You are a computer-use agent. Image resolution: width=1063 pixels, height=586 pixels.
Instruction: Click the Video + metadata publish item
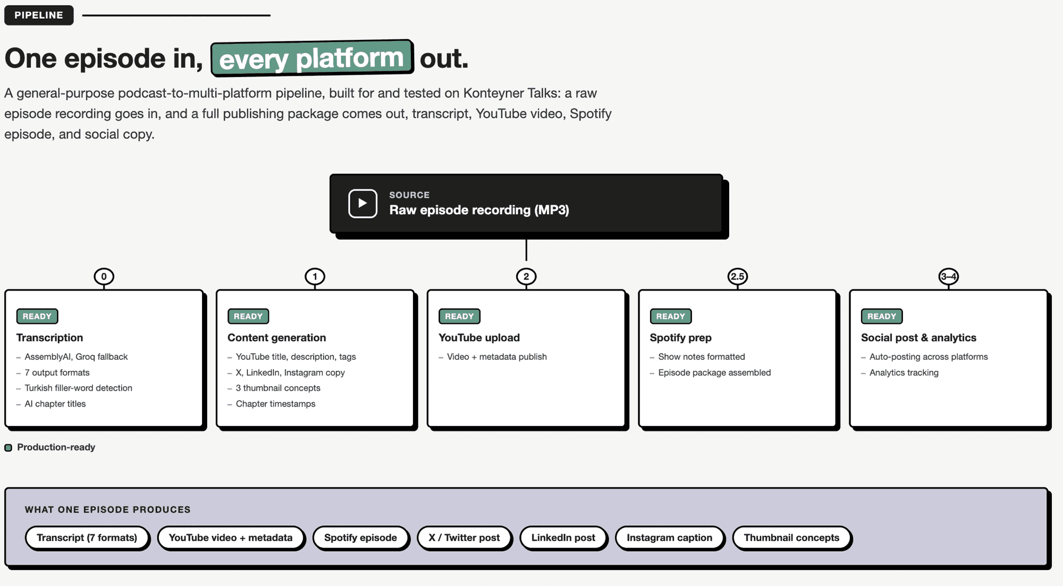(x=497, y=357)
